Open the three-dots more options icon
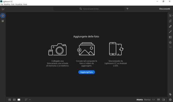 (170, 47)
